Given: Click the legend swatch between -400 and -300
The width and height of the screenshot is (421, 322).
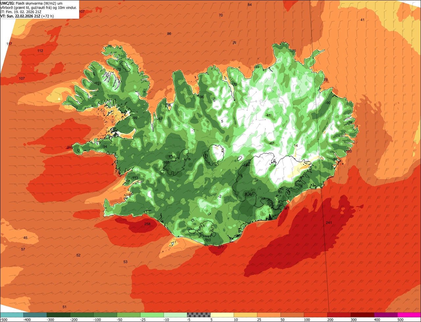Looking at the screenshot, I should click(x=35, y=315).
